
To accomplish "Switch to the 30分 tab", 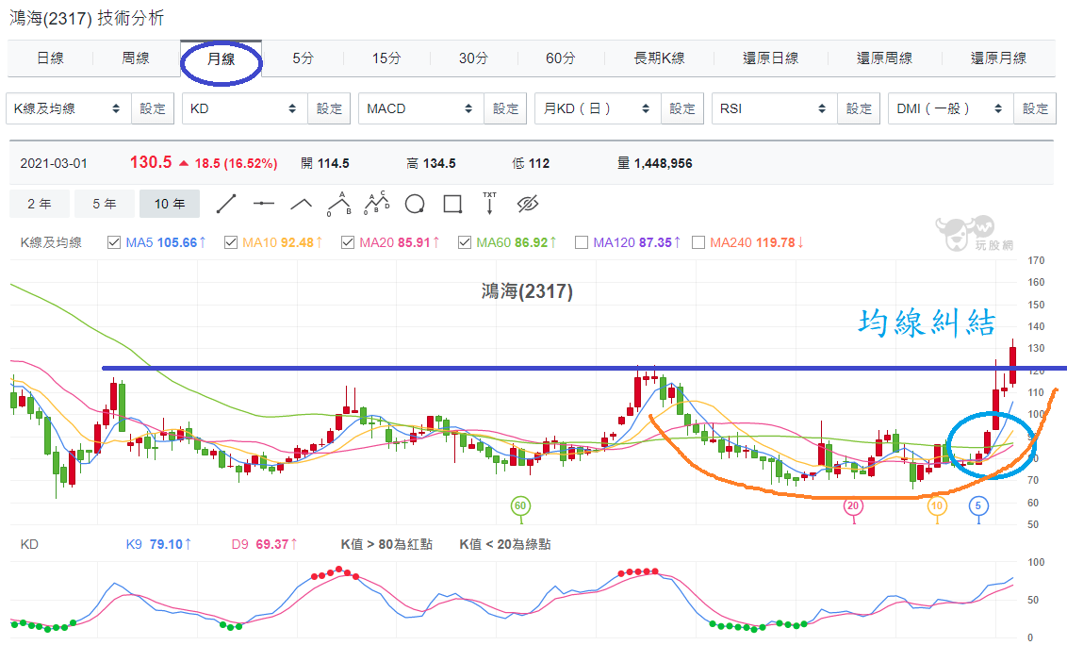I will (x=473, y=58).
